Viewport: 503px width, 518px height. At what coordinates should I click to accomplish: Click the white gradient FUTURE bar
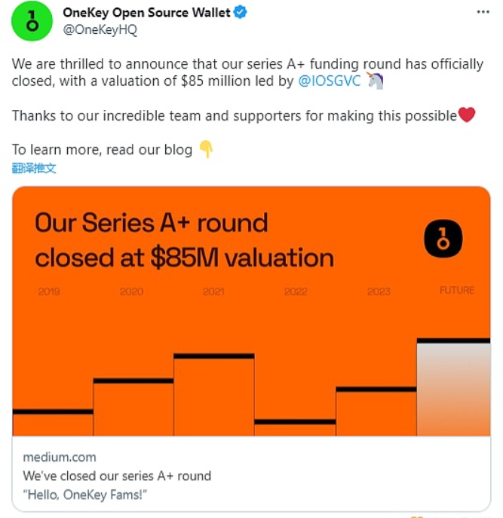coord(453,388)
